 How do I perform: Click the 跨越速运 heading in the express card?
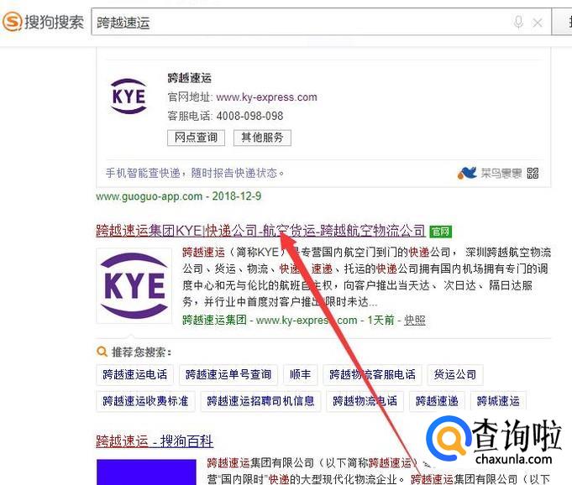coord(189,78)
